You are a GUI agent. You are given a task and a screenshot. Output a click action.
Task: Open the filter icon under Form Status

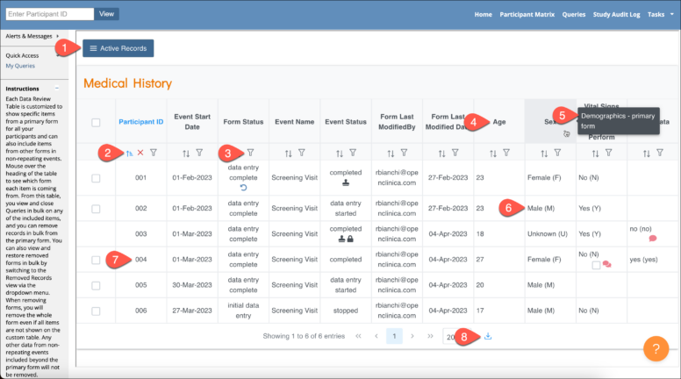point(250,153)
